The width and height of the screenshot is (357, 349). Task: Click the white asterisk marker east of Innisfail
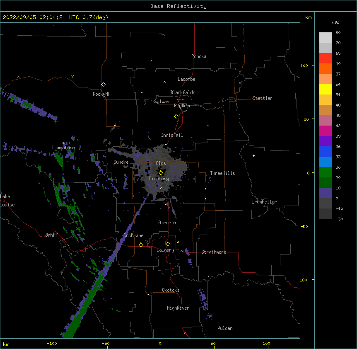208,126
